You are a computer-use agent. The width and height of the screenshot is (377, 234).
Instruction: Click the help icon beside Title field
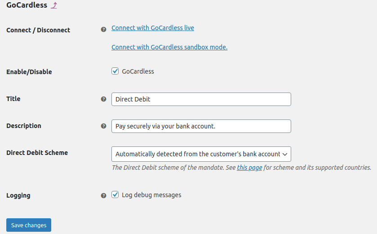(103, 99)
